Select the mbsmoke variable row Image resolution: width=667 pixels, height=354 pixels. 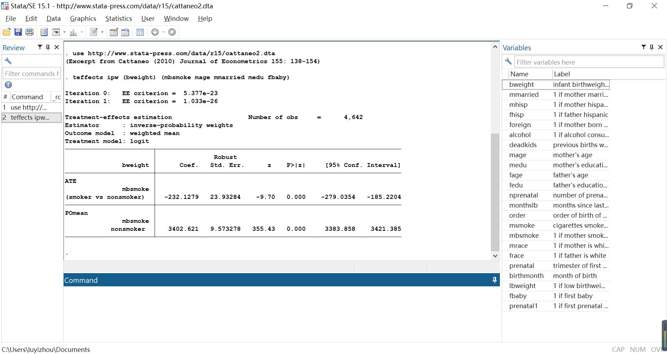(556, 236)
